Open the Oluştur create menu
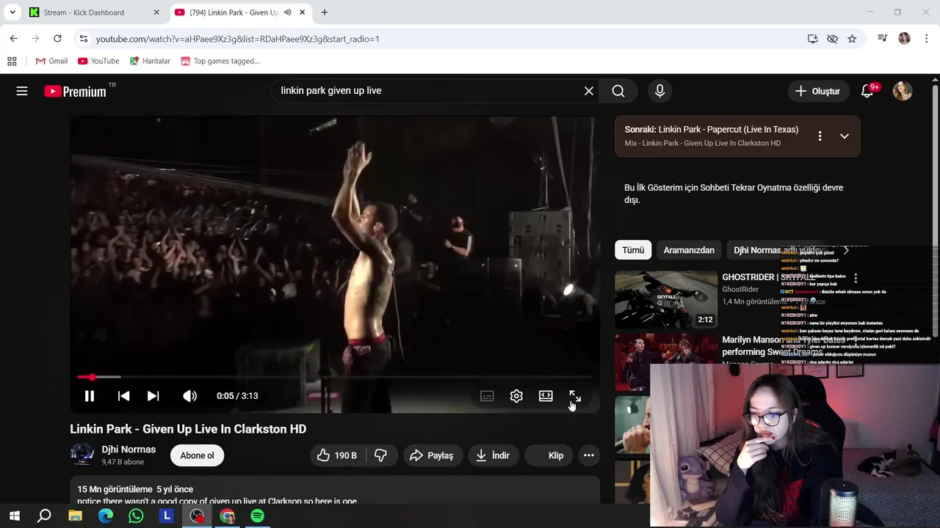940x528 pixels. [817, 91]
